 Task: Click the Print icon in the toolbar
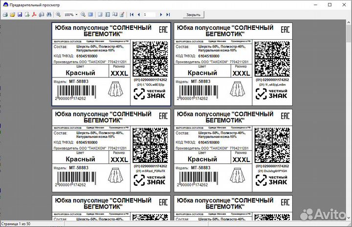[5, 15]
